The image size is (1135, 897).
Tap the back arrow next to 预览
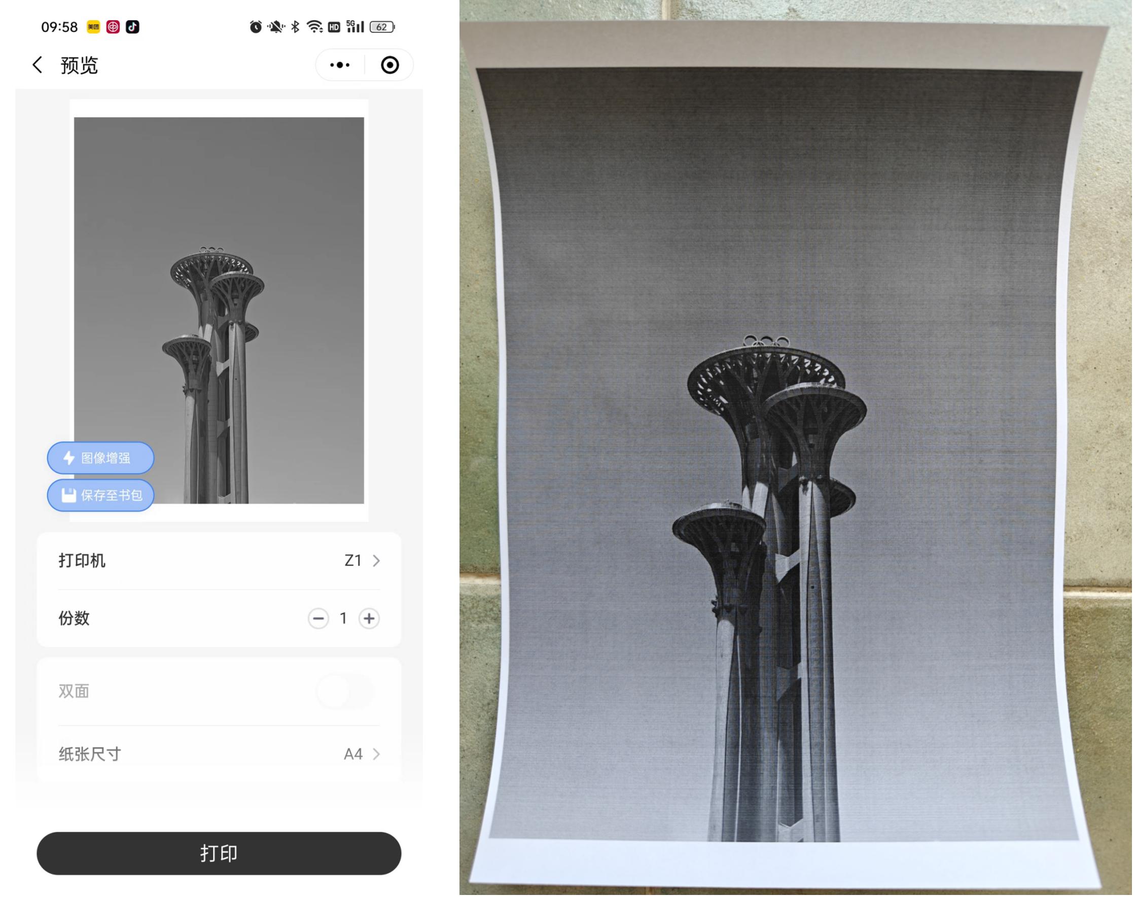tap(37, 65)
